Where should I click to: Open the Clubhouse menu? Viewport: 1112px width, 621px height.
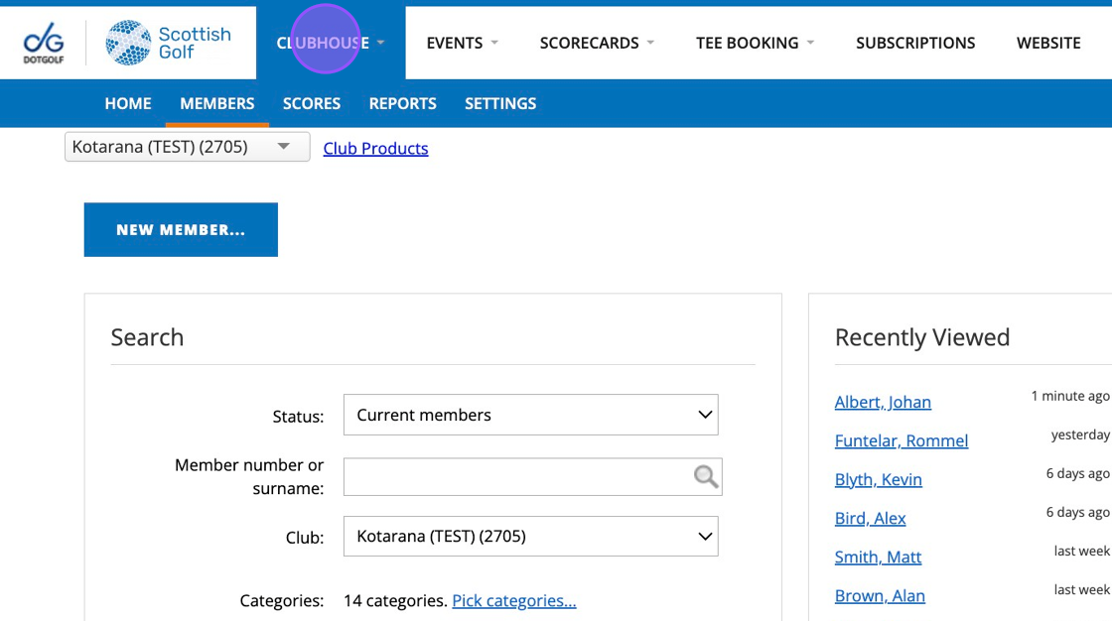click(x=331, y=43)
